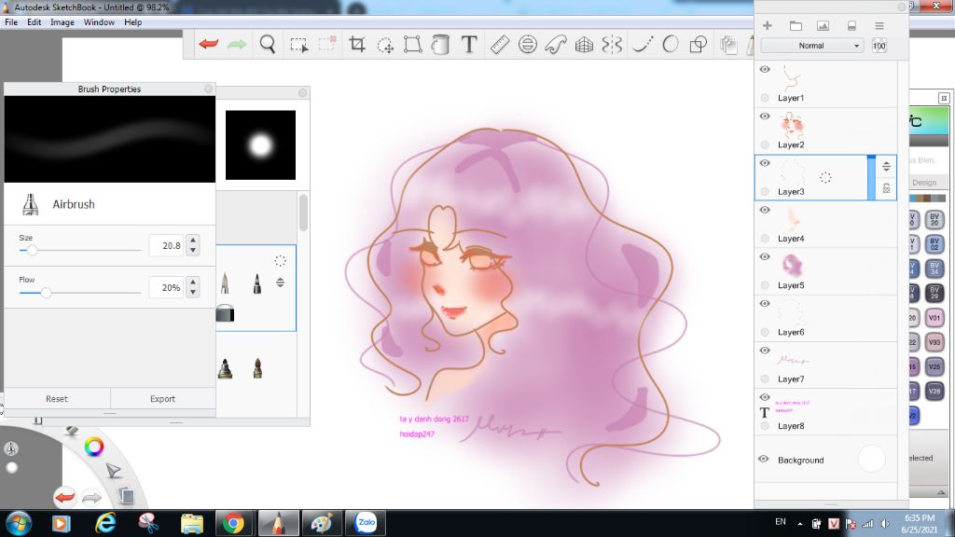The image size is (955, 537).
Task: Click the brush Size slider handle
Action: tap(33, 250)
